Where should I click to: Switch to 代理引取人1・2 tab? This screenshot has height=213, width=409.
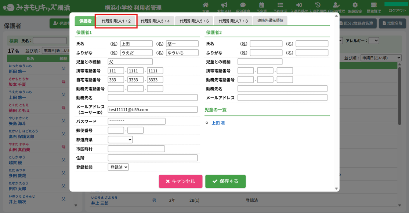point(116,21)
